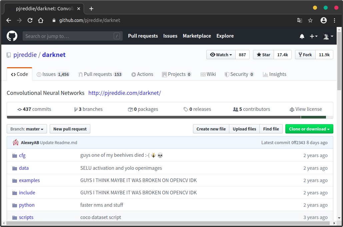Click Upload files button

[244, 129]
